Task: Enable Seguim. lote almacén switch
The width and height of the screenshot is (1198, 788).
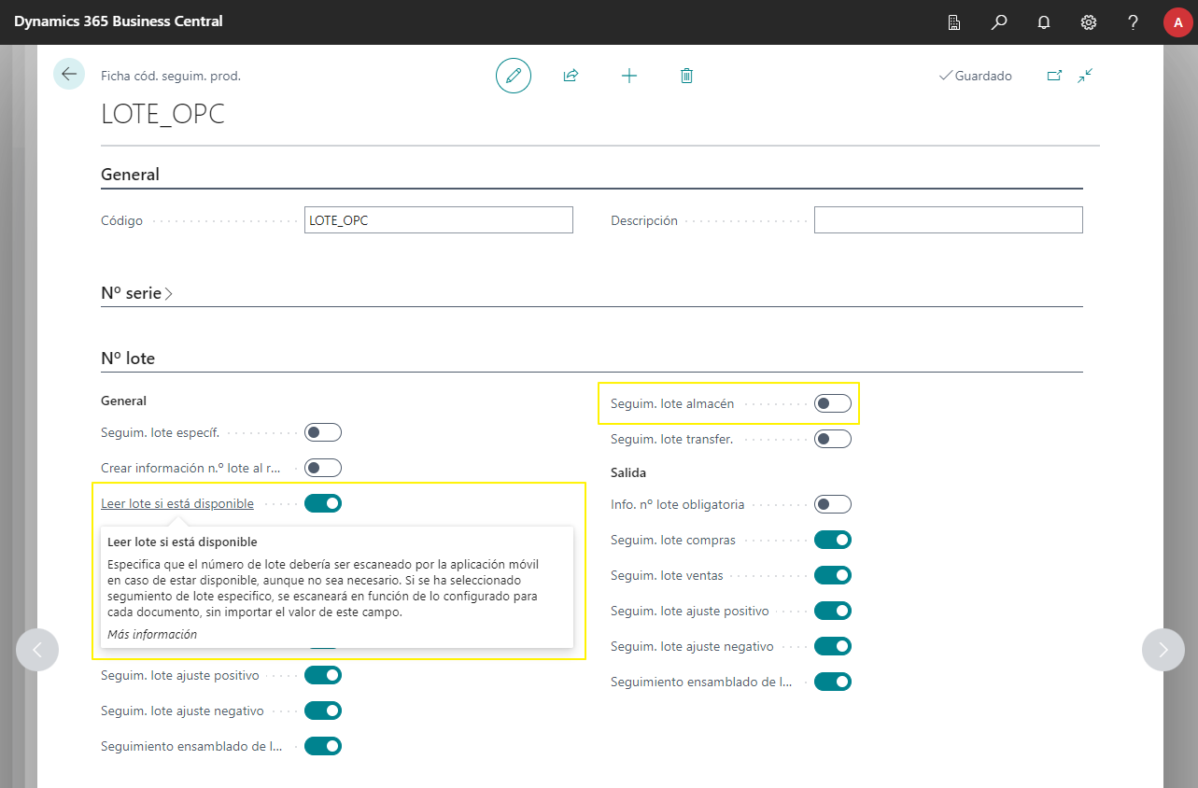Action: [833, 403]
